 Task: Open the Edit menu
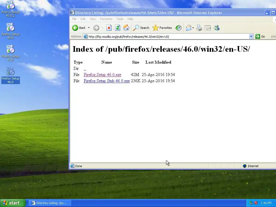pos(83,19)
